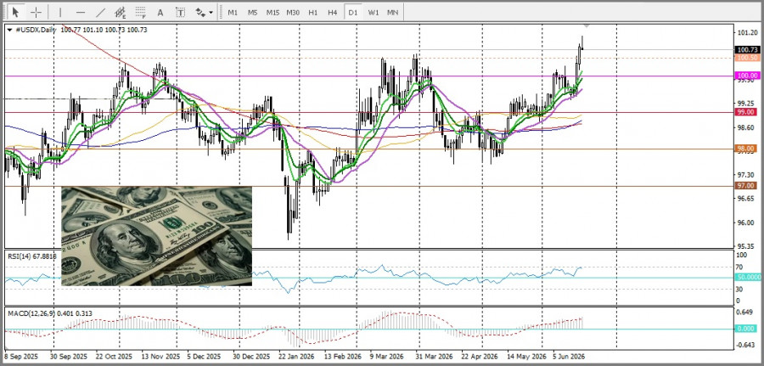Click the #USDX,Daily chart title text
This screenshot has width=764, height=366.
[35, 30]
